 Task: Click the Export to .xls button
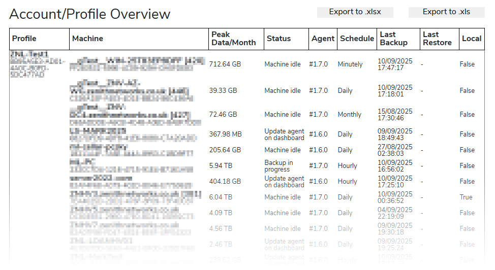[x=446, y=12]
